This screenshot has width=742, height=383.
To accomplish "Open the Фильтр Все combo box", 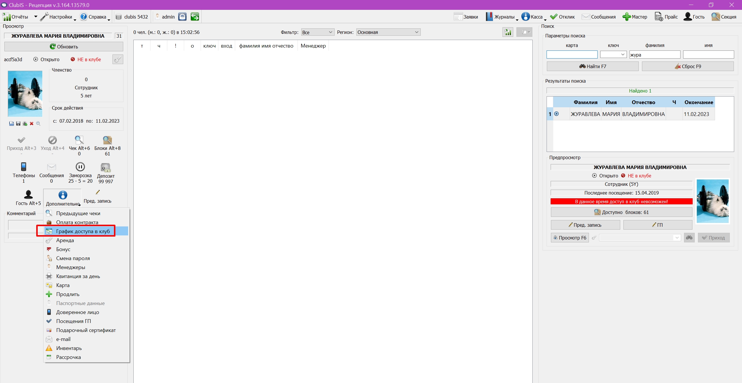I will coord(318,32).
